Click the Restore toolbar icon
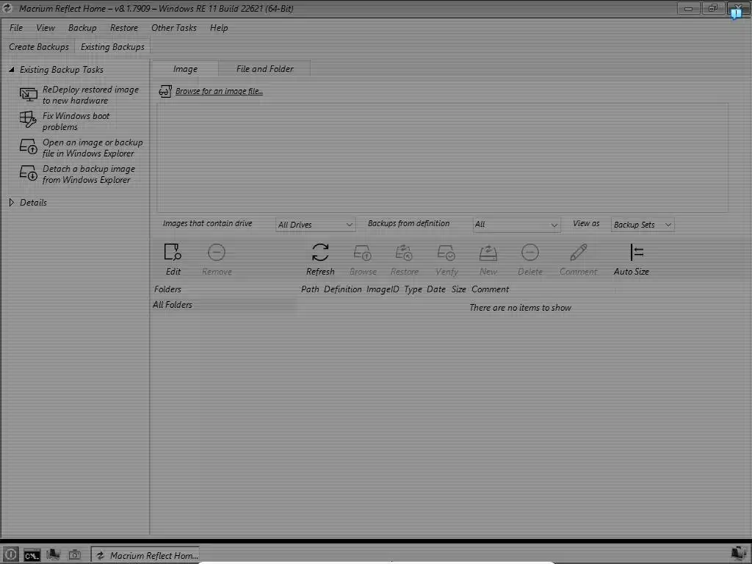This screenshot has height=564, width=752. pyautogui.click(x=404, y=253)
